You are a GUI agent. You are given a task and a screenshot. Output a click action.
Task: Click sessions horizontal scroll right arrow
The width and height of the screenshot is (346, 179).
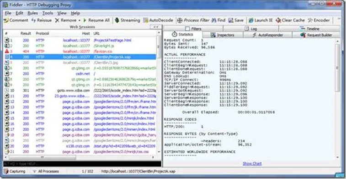[x=153, y=158]
